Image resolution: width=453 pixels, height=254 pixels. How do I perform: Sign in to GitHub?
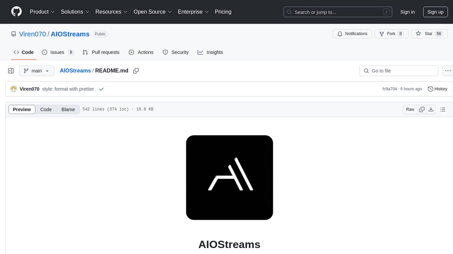point(407,12)
